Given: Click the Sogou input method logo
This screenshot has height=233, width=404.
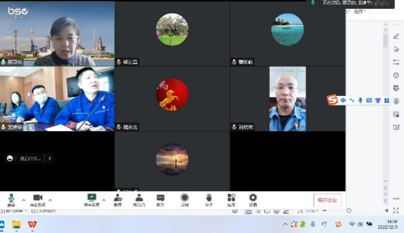Looking at the screenshot, I should point(332,100).
